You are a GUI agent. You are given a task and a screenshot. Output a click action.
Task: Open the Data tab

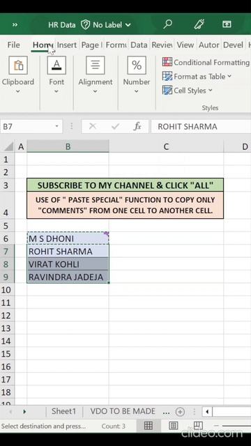[x=139, y=45]
